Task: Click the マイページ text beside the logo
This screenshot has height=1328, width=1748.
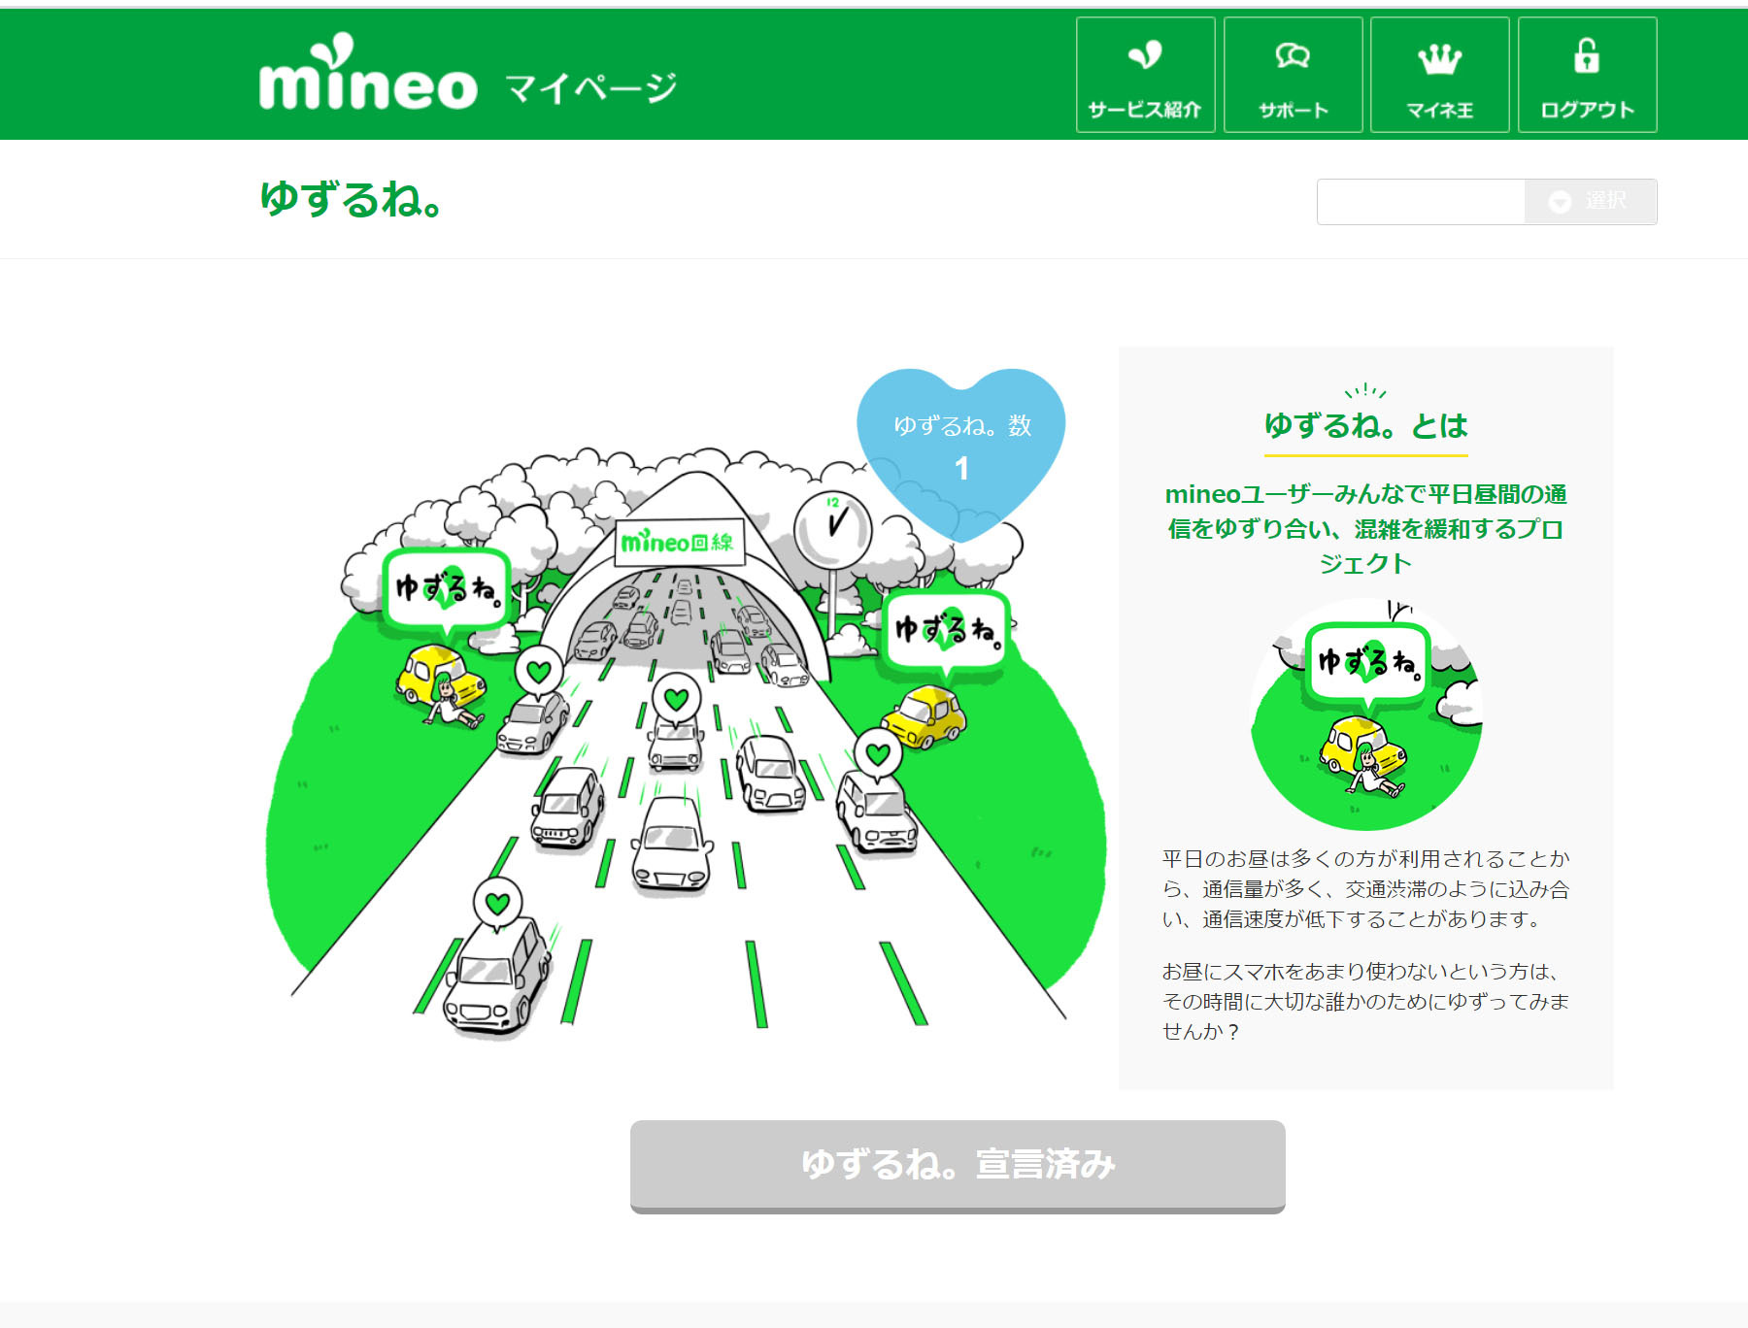Action: (590, 88)
